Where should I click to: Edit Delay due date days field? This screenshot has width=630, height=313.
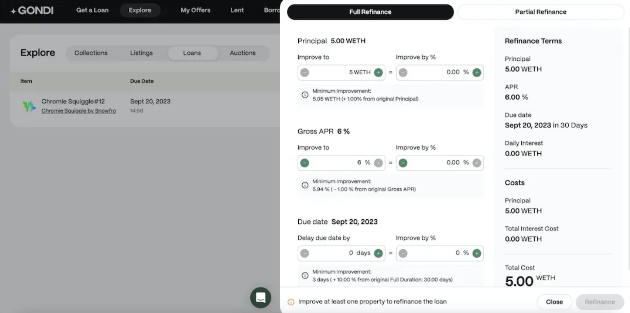(x=341, y=253)
